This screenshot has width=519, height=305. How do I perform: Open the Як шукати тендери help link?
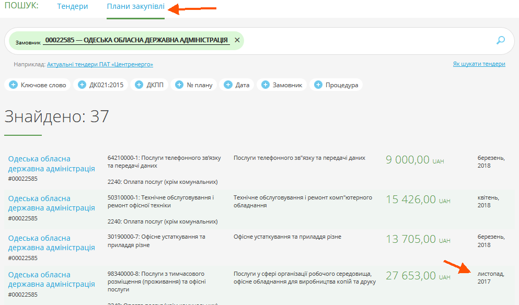[479, 64]
